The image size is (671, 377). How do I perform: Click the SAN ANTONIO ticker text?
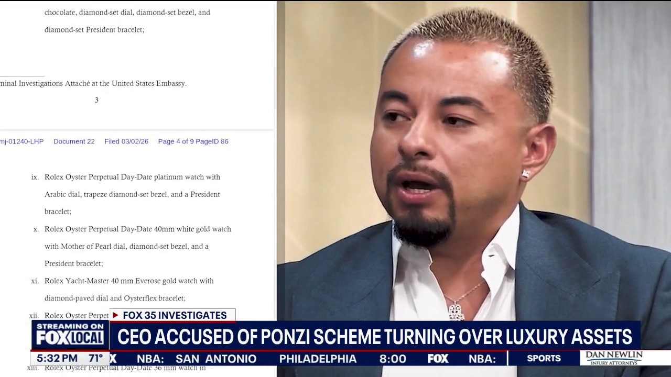pos(216,359)
